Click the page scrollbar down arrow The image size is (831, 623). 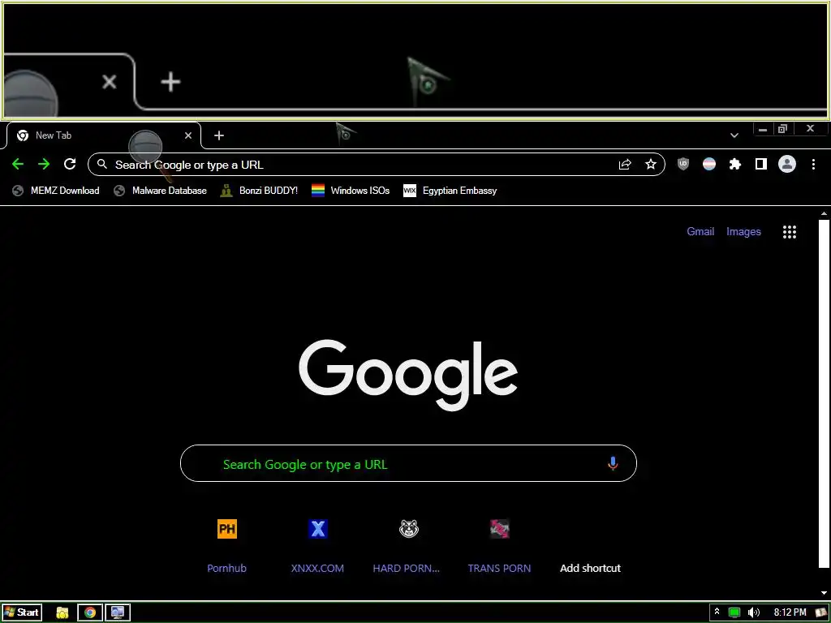(x=824, y=593)
